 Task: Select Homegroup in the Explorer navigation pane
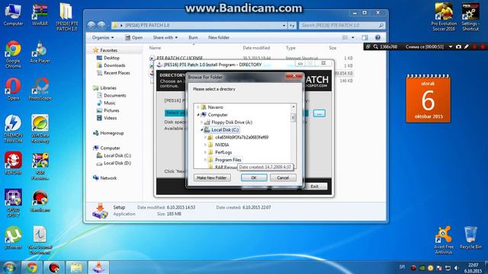pos(112,133)
